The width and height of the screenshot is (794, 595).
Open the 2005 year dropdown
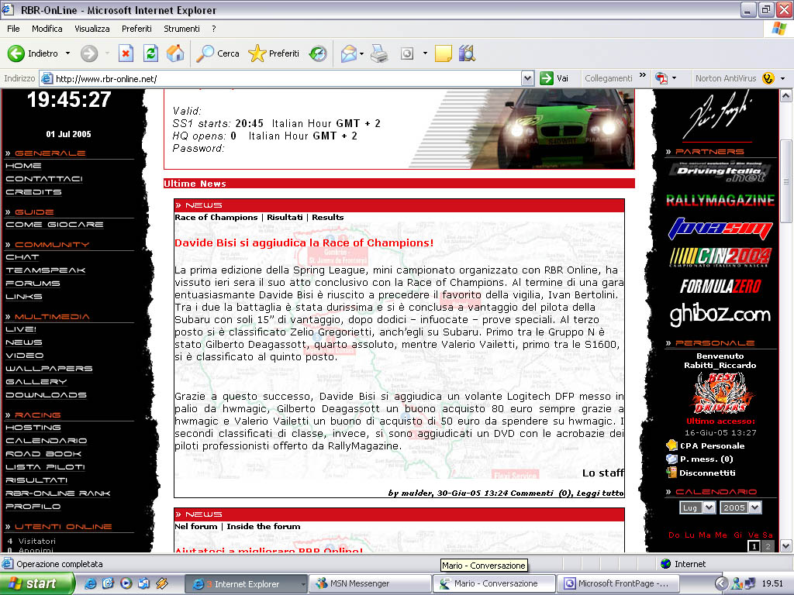pos(755,507)
